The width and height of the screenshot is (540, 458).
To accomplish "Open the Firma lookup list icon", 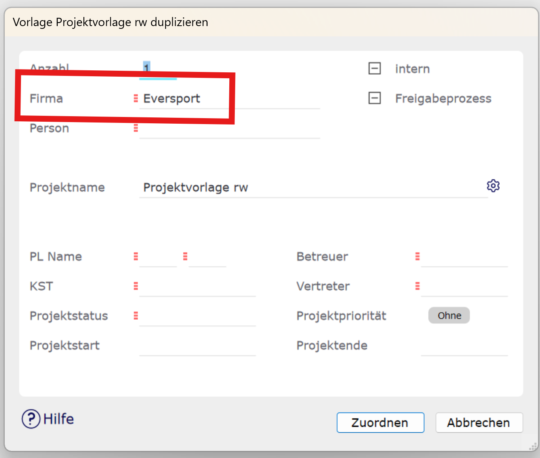I will 136,98.
